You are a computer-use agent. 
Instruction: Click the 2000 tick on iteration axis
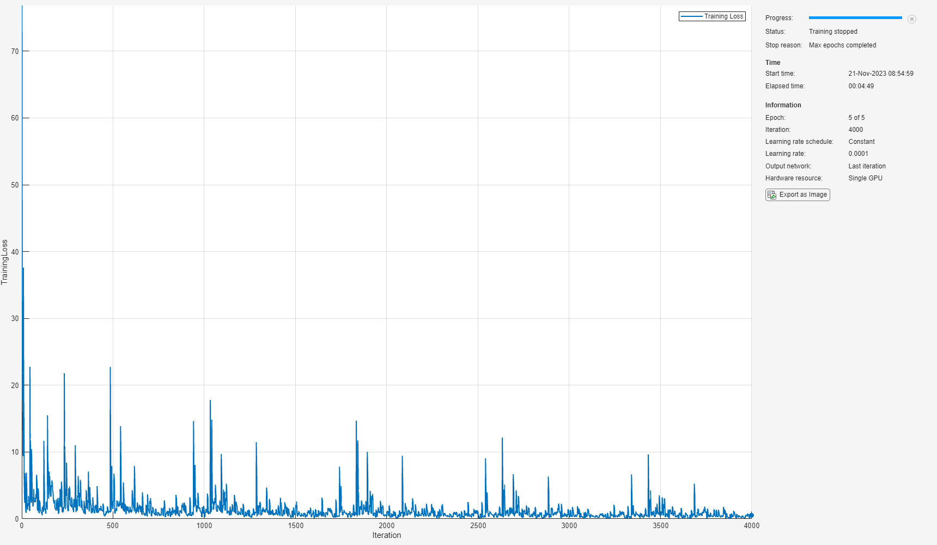pos(387,525)
